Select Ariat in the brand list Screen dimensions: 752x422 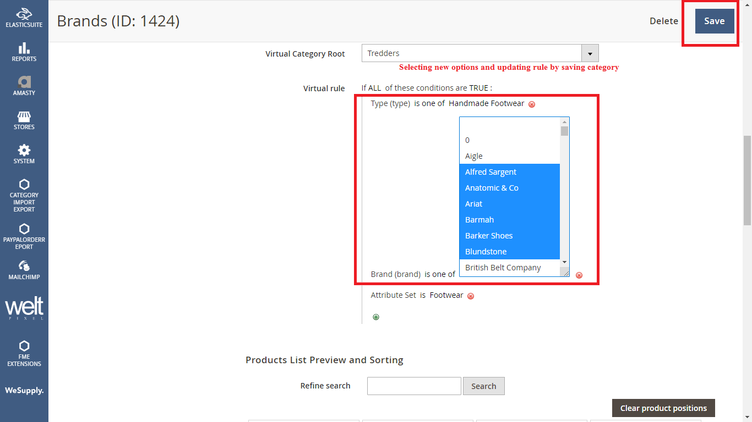click(473, 203)
